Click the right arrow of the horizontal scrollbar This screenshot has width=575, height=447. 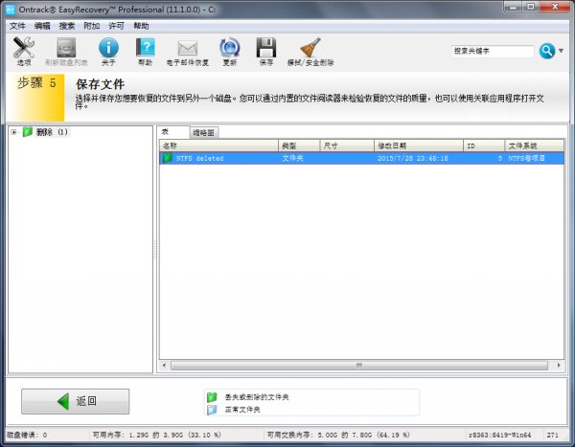(x=559, y=366)
